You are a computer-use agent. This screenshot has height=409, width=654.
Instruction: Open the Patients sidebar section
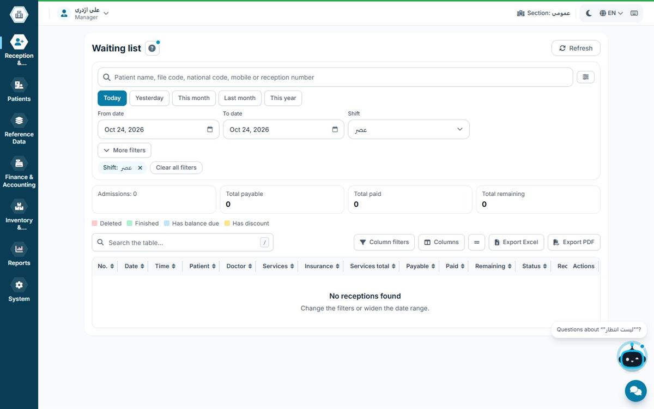(19, 90)
